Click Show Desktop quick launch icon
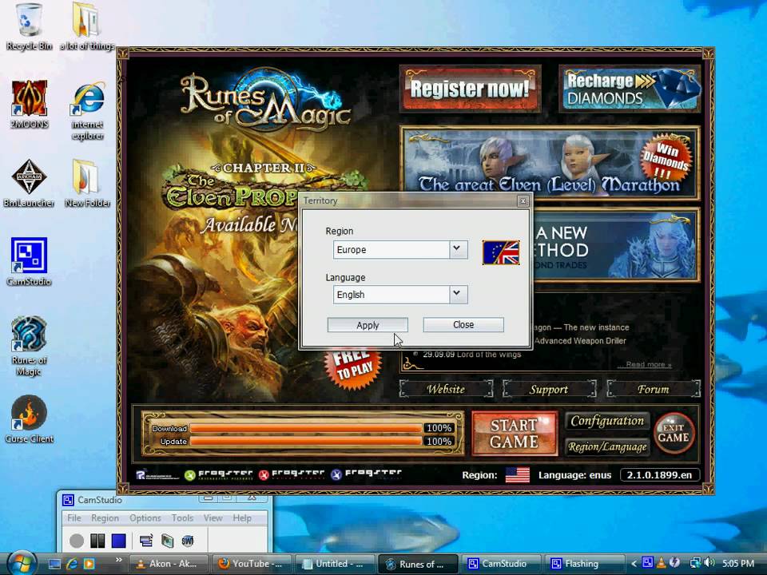The height and width of the screenshot is (575, 767). tap(54, 564)
